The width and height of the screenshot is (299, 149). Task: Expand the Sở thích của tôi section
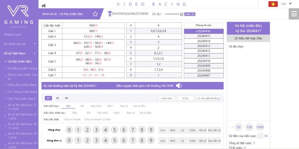click(x=34, y=44)
